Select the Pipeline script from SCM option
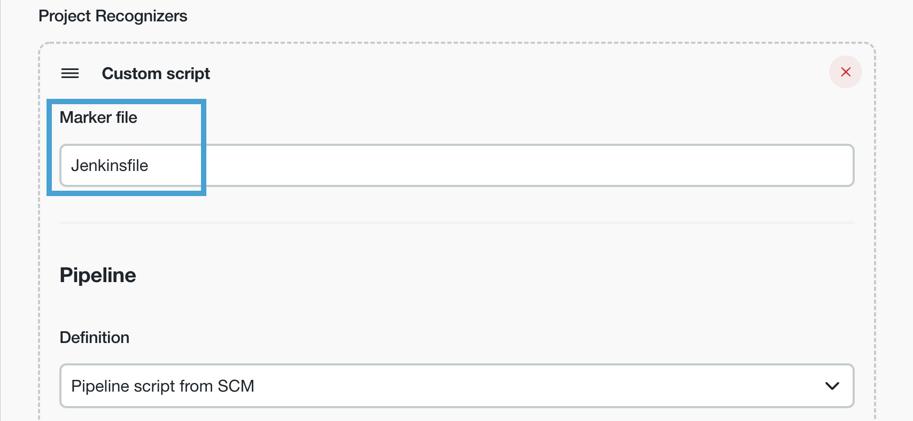 tap(163, 386)
